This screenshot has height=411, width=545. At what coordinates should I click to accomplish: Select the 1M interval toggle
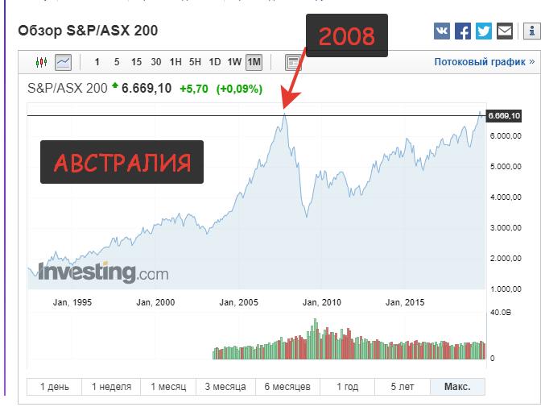tap(254, 62)
